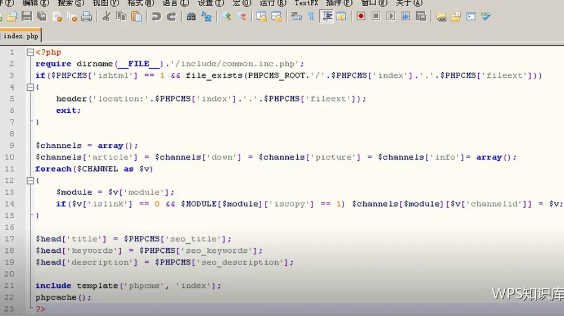Viewport: 564px width, 316px height.
Task: Click '$head' on the 'title' line
Action: [48, 239]
